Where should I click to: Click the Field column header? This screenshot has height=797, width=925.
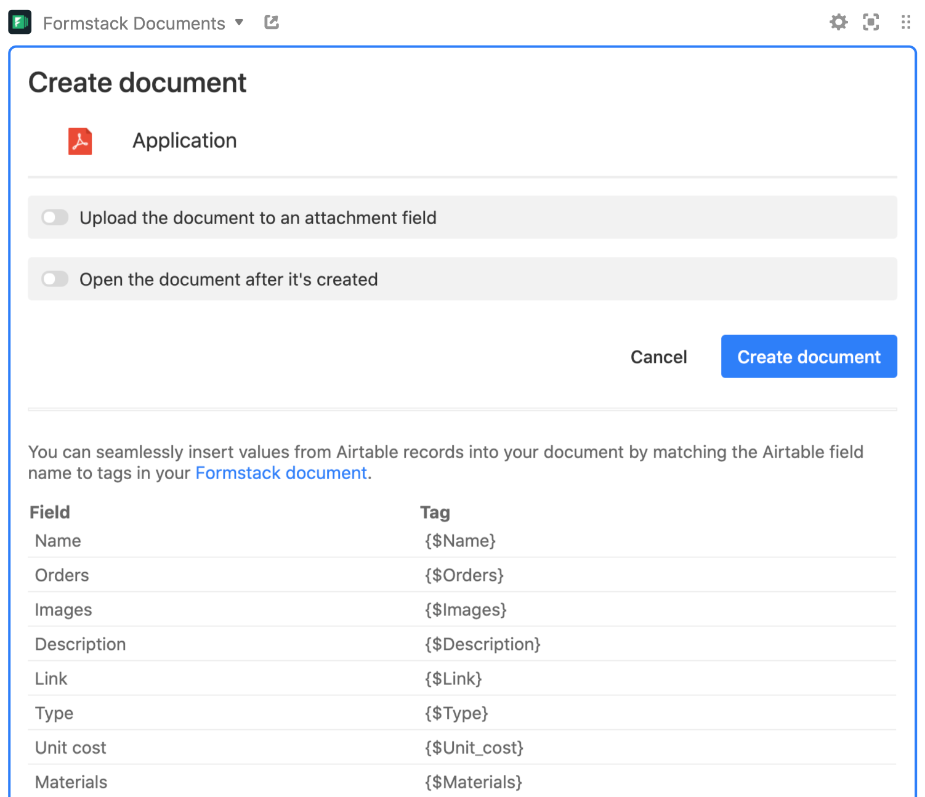[50, 512]
